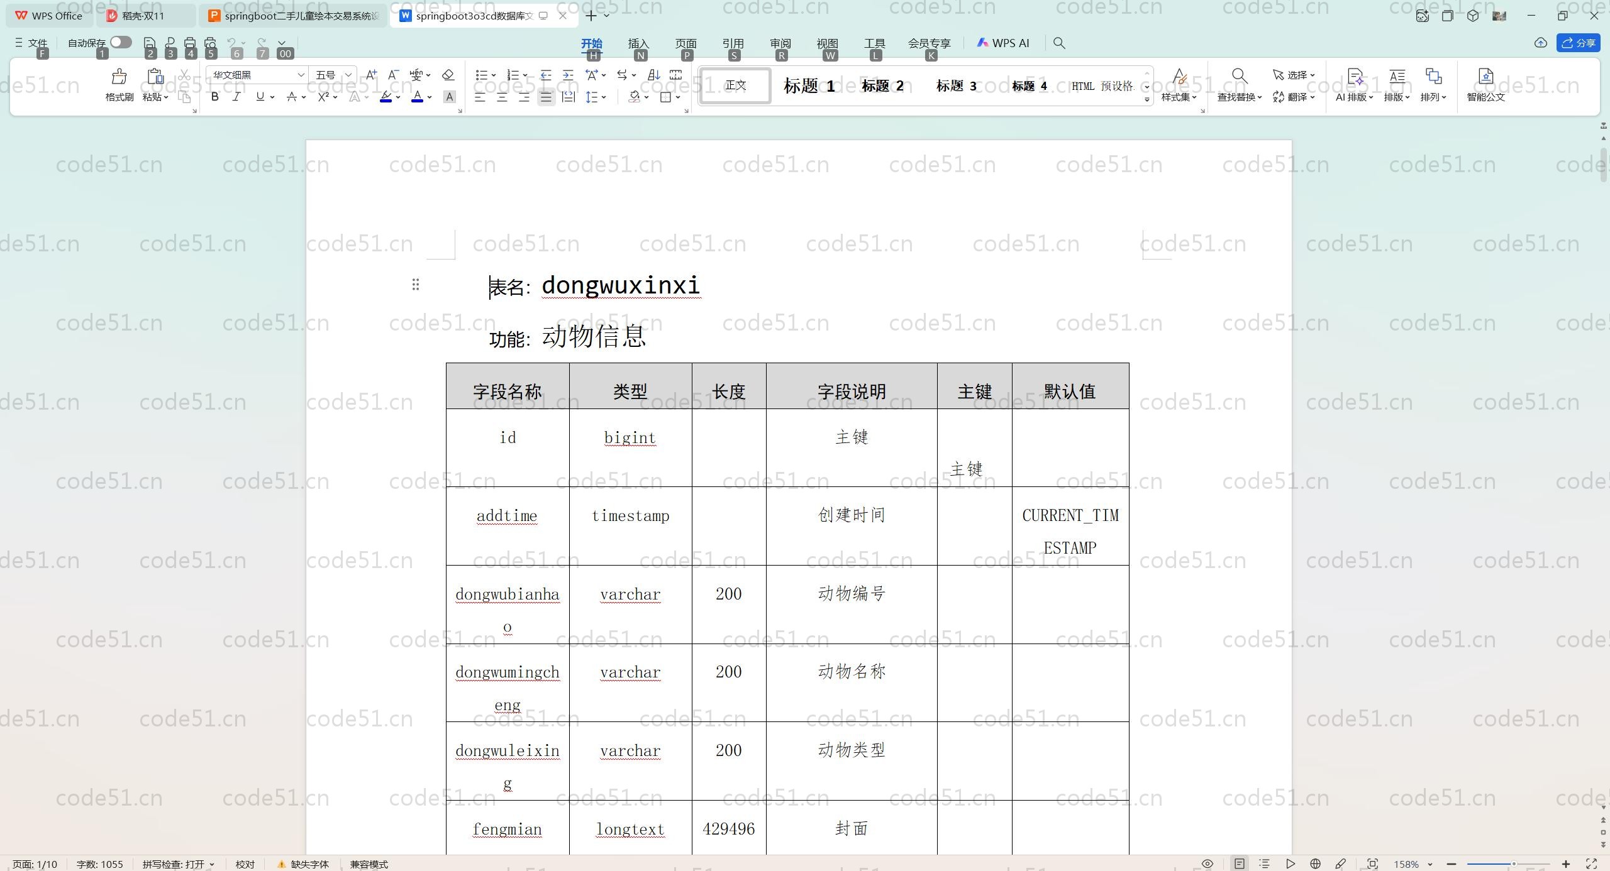Apply the 标题 1 heading style
Viewport: 1610px width, 871px height.
point(809,85)
